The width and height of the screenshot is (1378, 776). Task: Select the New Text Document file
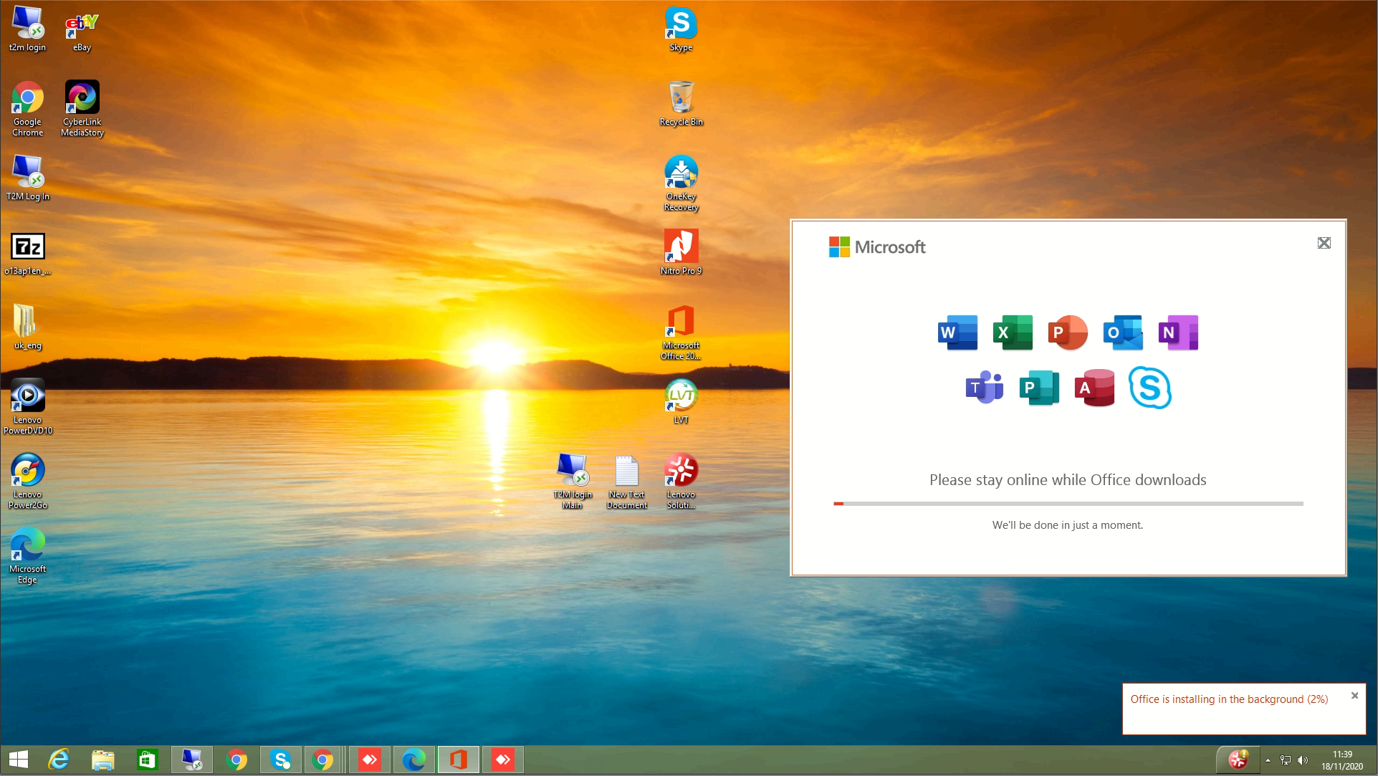[x=626, y=480]
